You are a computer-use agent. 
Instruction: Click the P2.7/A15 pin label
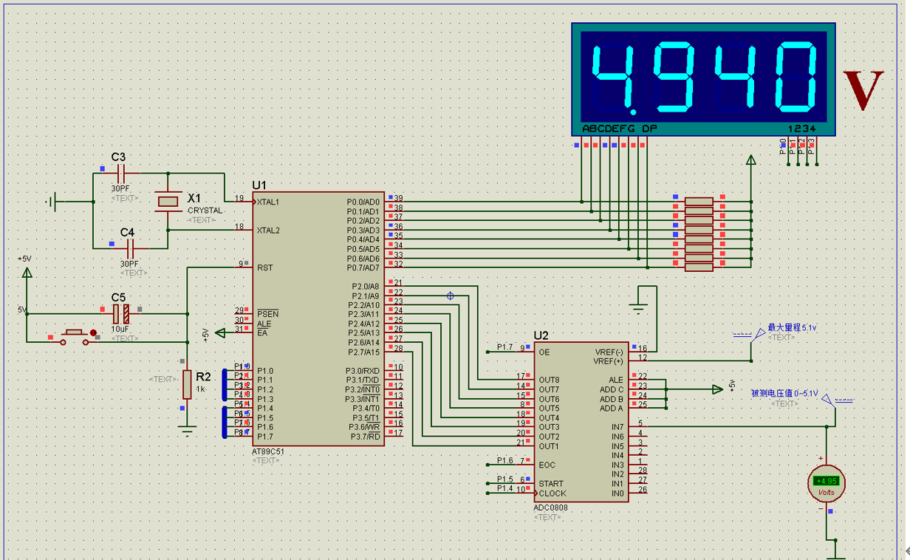coord(363,352)
